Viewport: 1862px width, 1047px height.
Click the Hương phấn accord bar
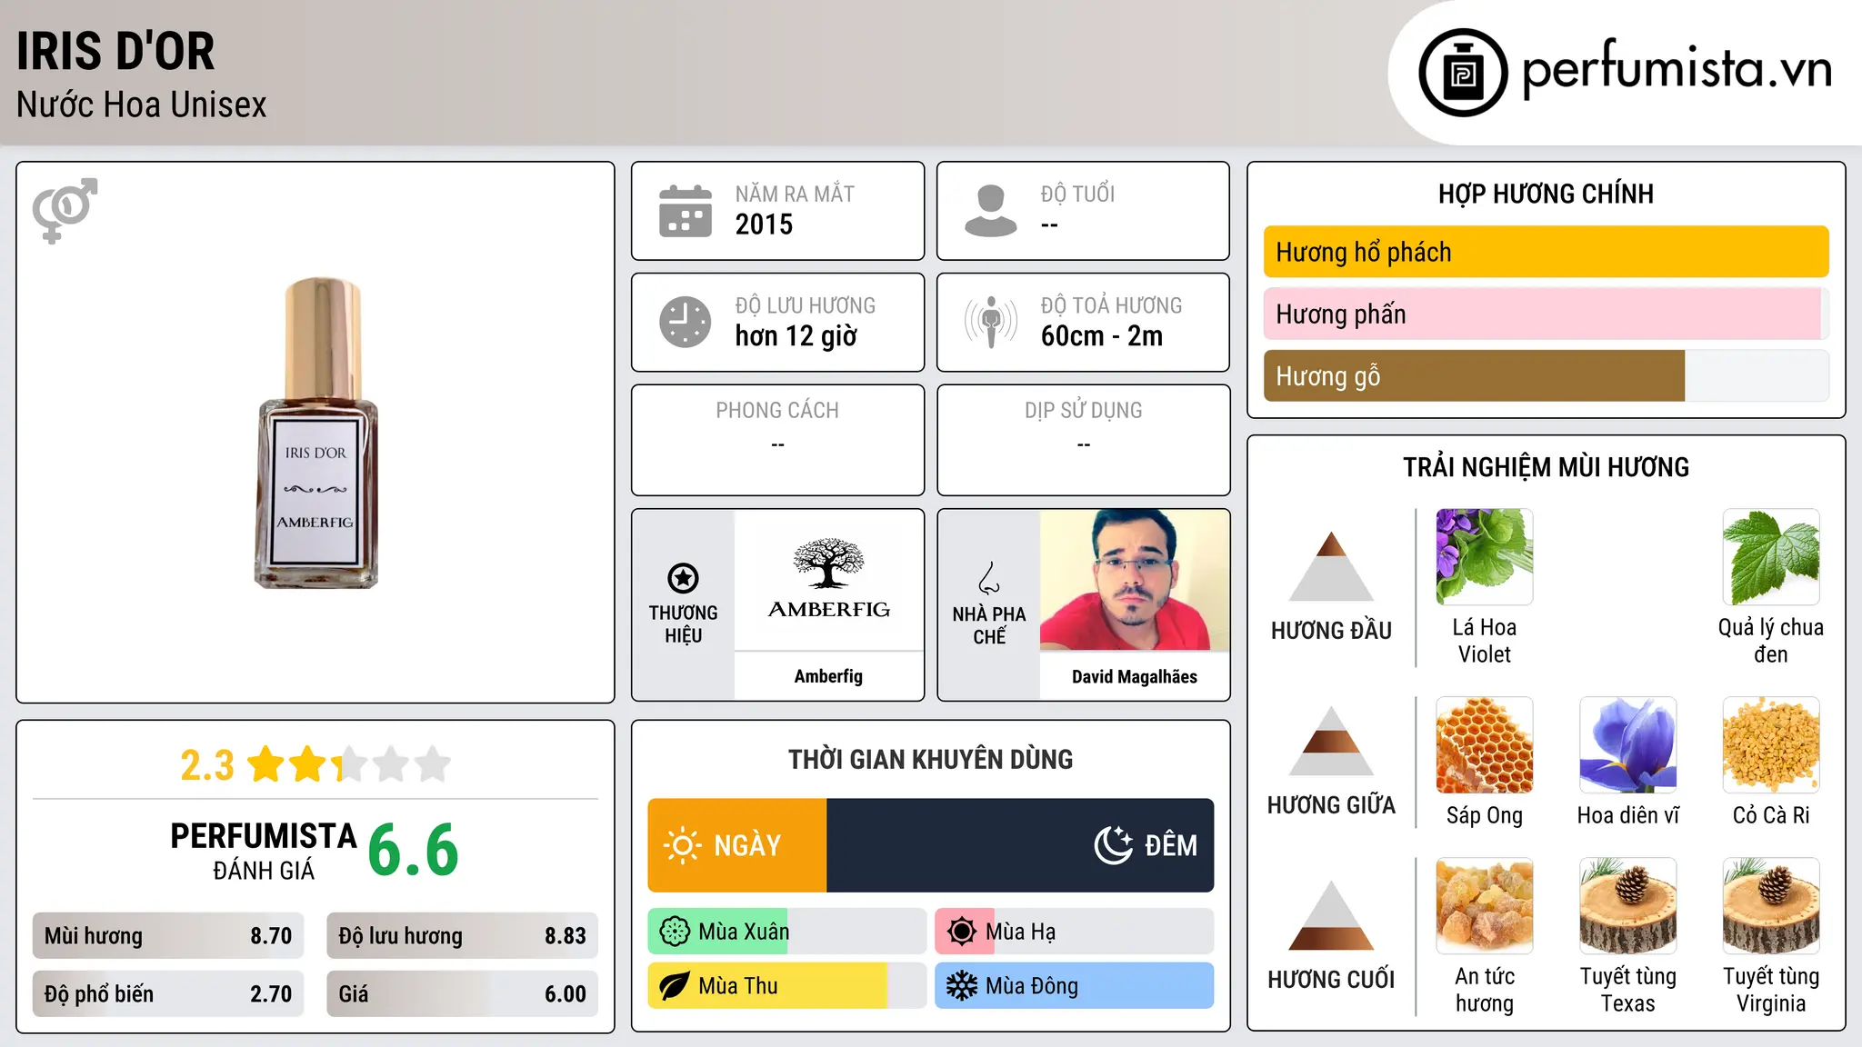pos(1546,314)
